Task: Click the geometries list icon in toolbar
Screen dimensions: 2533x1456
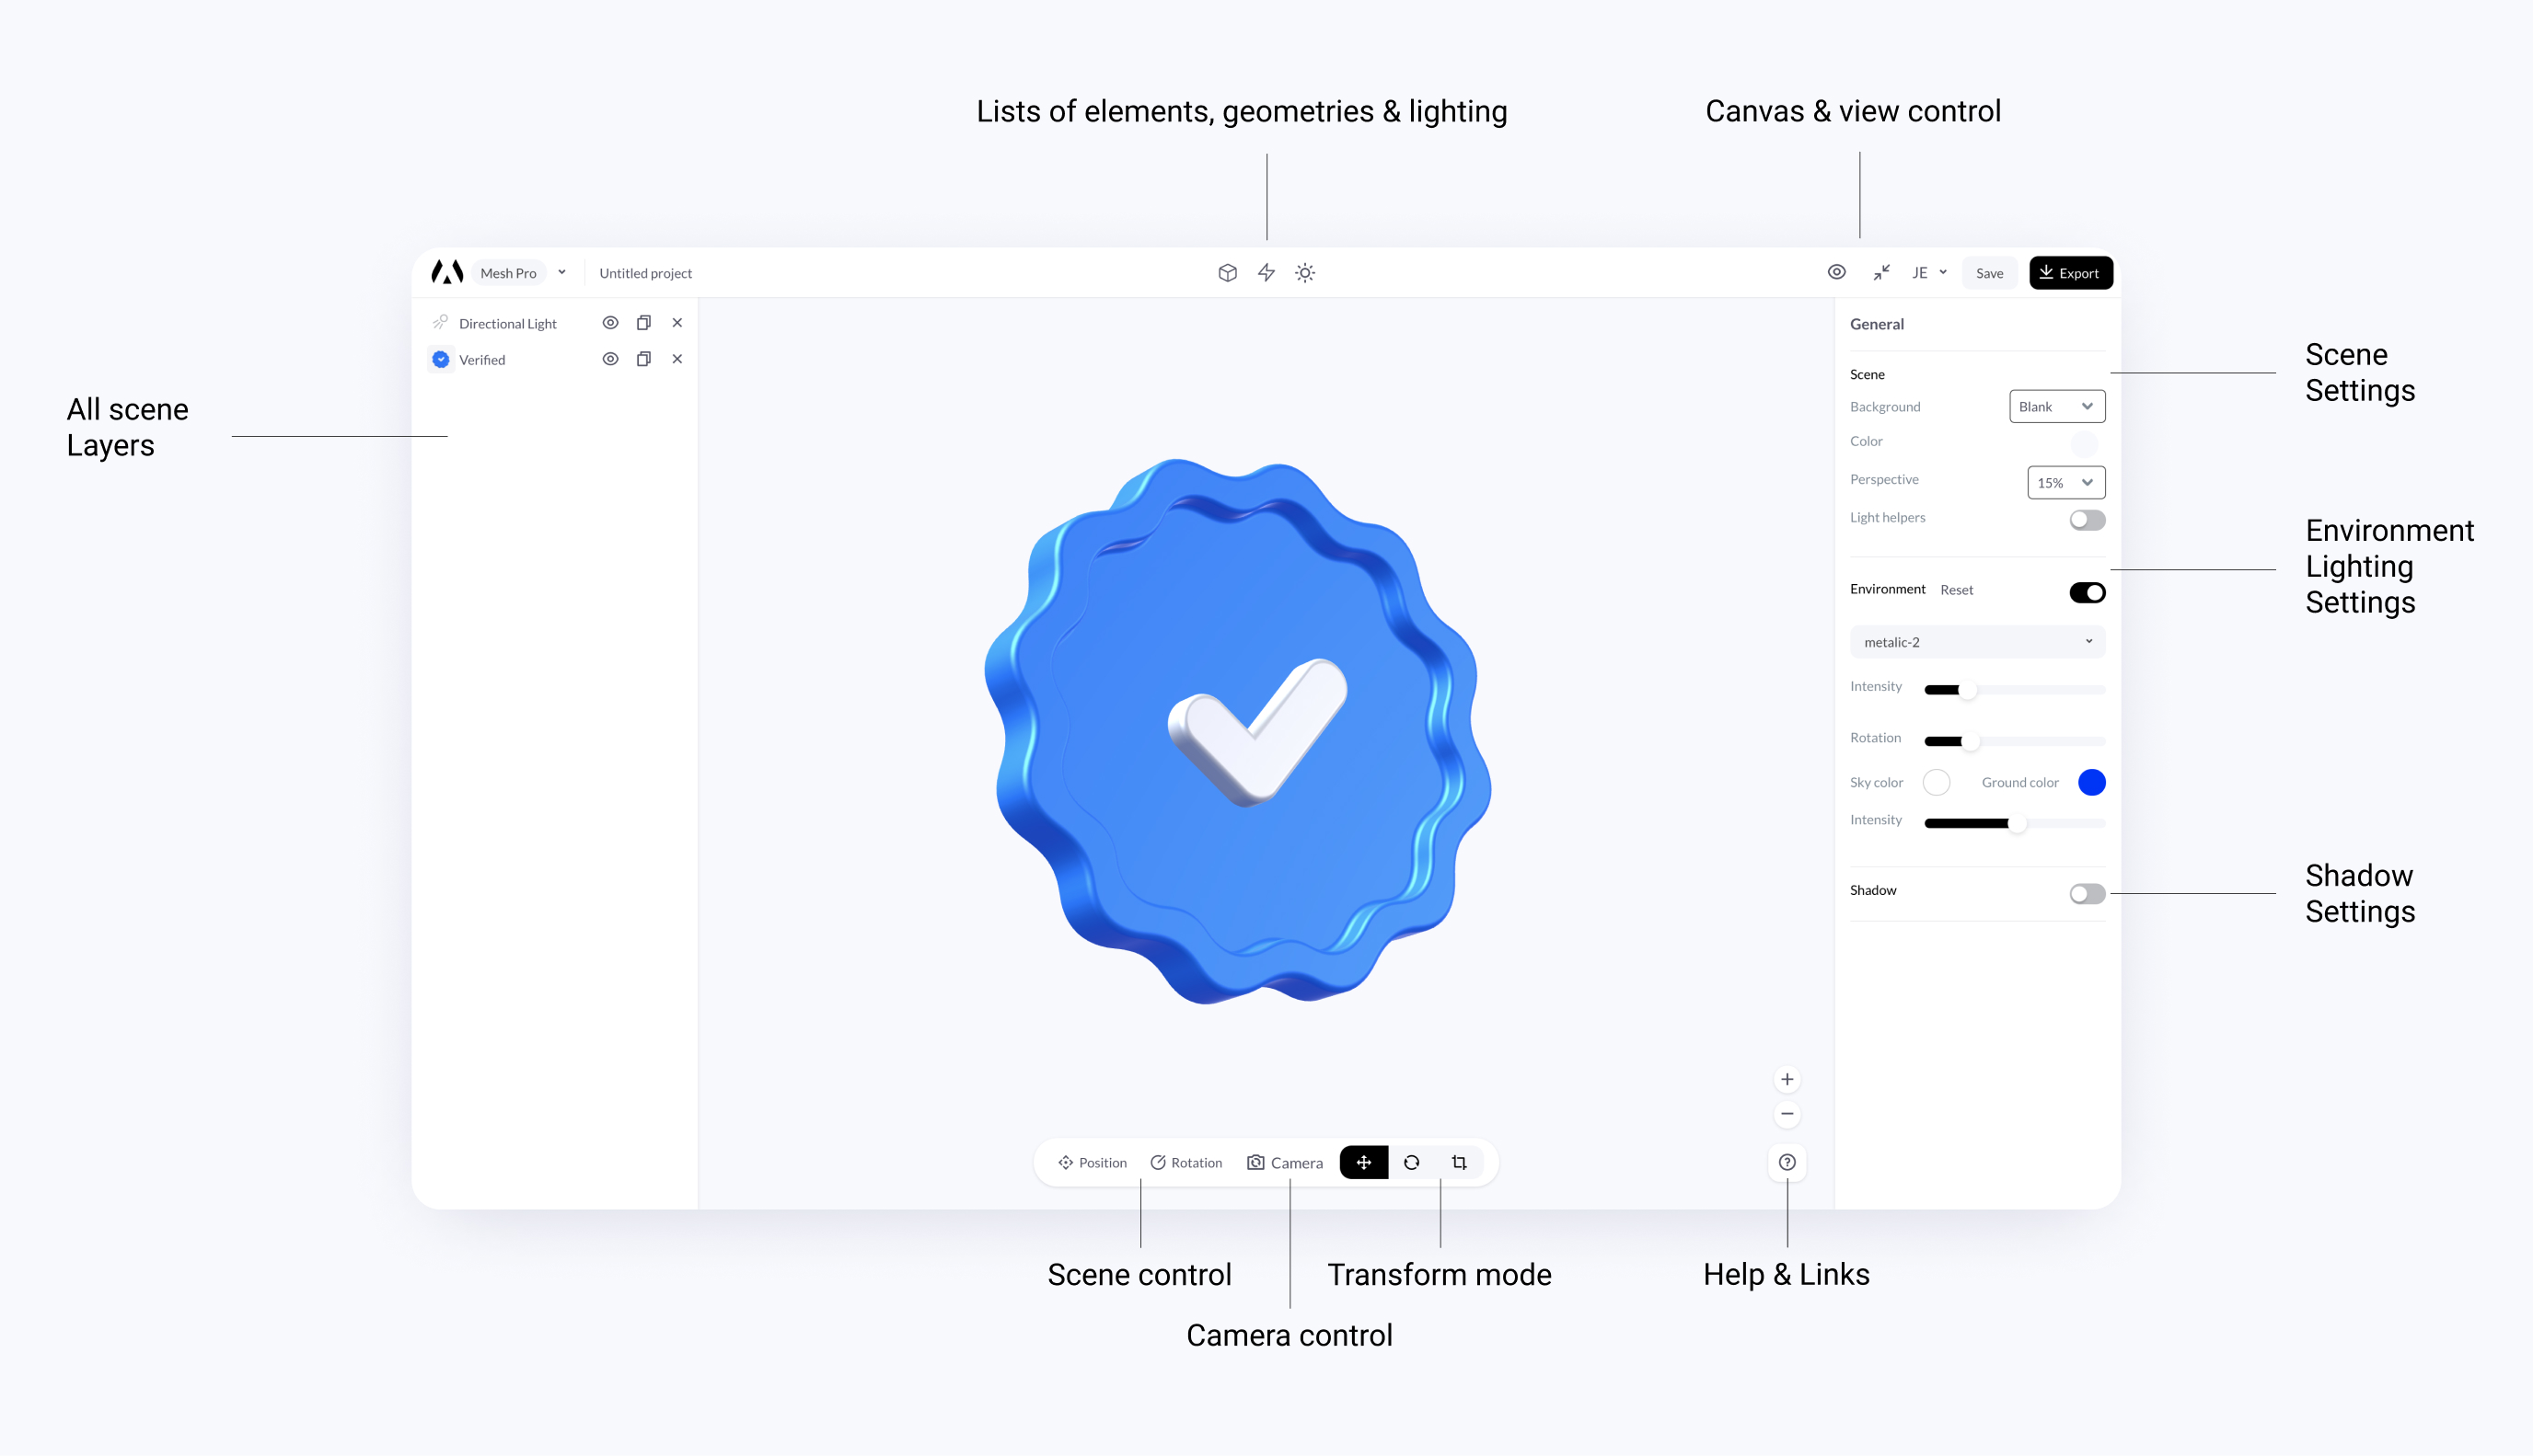Action: [x=1228, y=273]
